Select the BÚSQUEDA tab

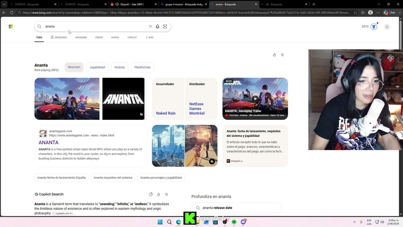pos(59,38)
